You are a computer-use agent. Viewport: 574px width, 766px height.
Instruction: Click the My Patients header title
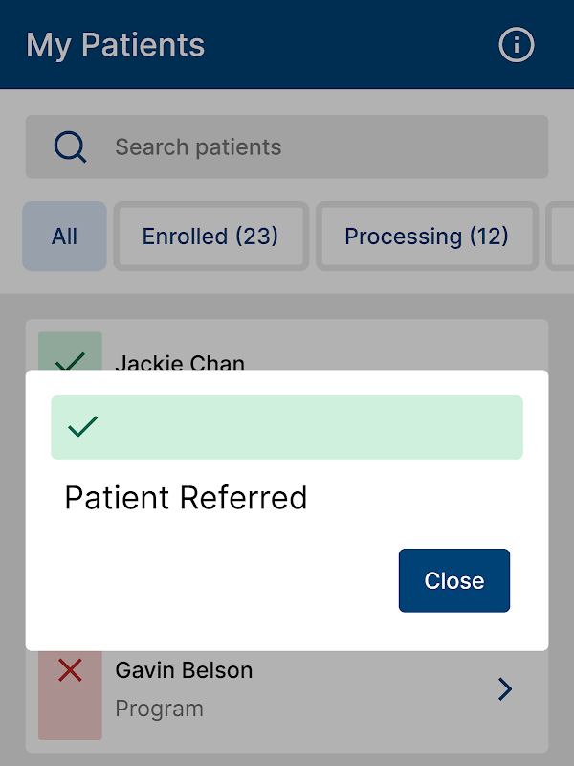pyautogui.click(x=115, y=45)
